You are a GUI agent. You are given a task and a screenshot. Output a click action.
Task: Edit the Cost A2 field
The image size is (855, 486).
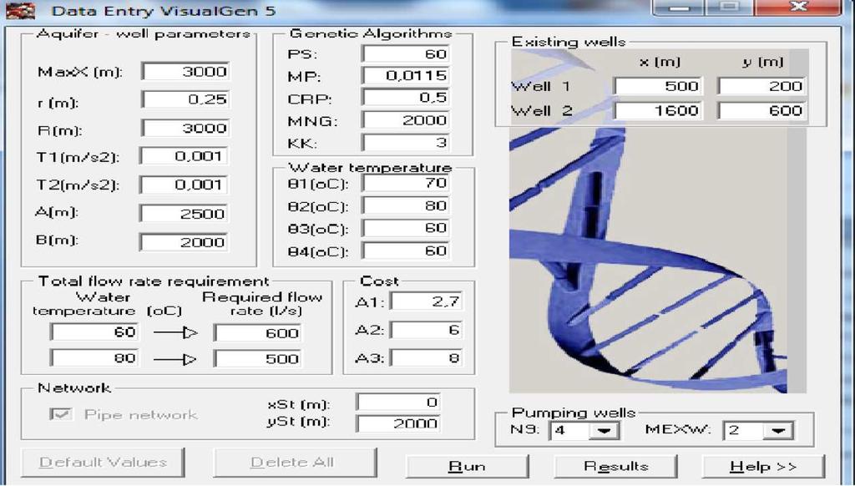(x=427, y=330)
